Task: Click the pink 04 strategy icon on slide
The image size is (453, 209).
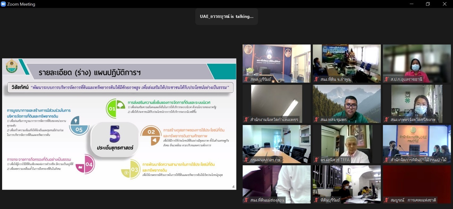Action: pyautogui.click(x=86, y=164)
